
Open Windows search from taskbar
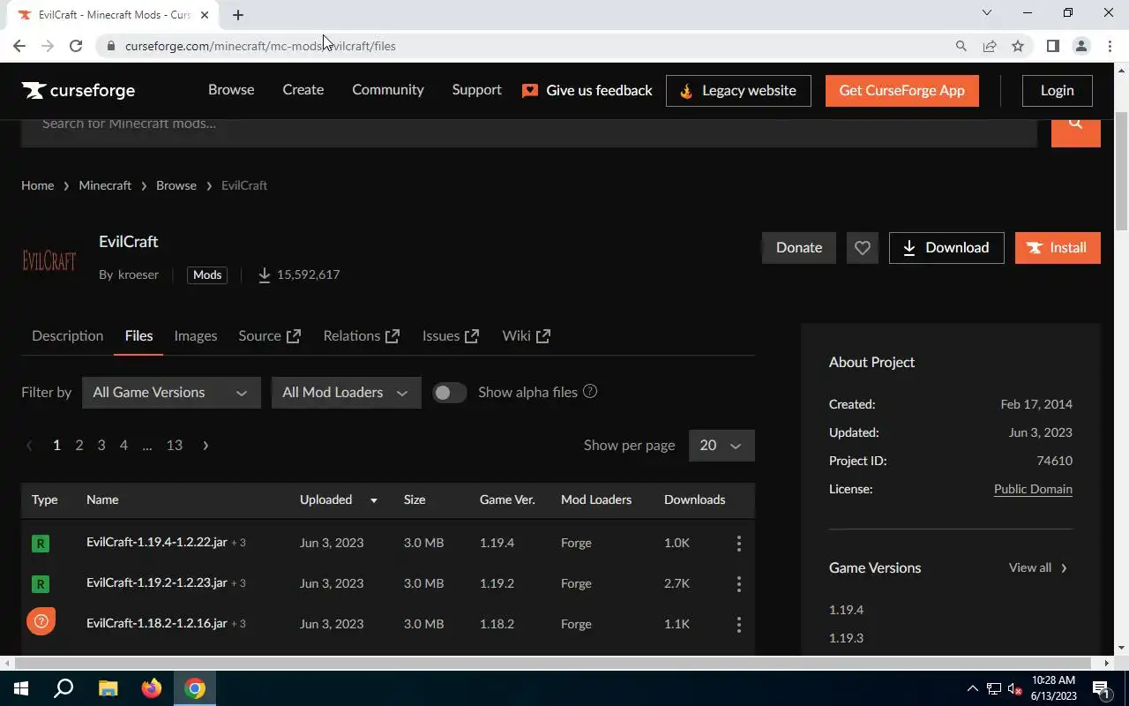pos(64,688)
